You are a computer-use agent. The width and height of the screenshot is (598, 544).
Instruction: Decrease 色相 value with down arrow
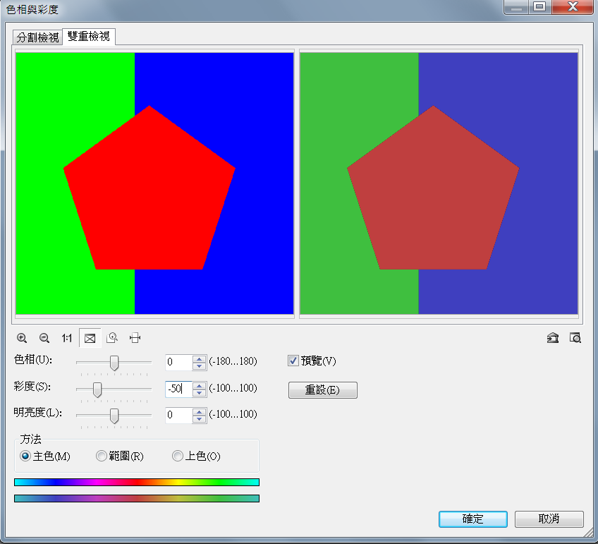(199, 365)
